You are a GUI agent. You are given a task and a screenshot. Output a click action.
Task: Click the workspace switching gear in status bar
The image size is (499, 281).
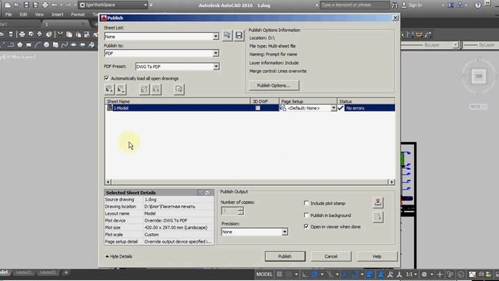coord(424,274)
